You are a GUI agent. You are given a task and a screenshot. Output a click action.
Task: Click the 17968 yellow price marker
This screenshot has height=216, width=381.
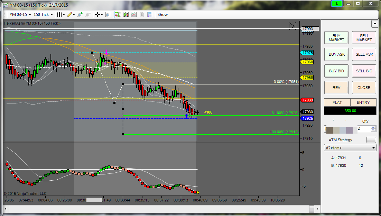point(307,62)
